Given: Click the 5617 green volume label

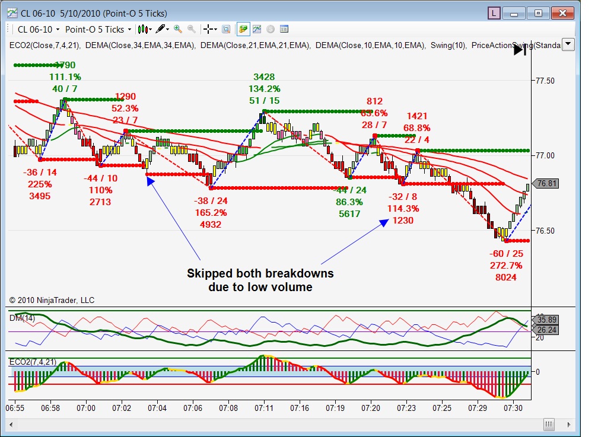Looking at the screenshot, I should 349,214.
